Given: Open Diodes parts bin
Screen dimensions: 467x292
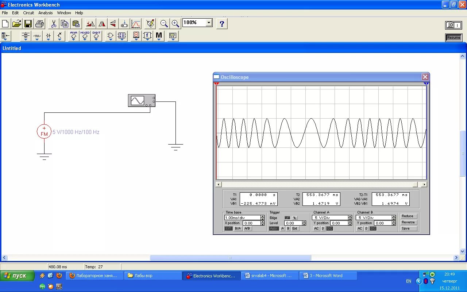Looking at the screenshot, I should tap(48, 36).
